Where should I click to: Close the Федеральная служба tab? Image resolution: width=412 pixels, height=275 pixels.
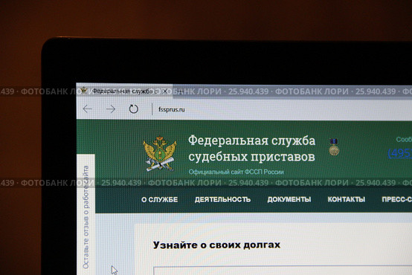(x=165, y=91)
